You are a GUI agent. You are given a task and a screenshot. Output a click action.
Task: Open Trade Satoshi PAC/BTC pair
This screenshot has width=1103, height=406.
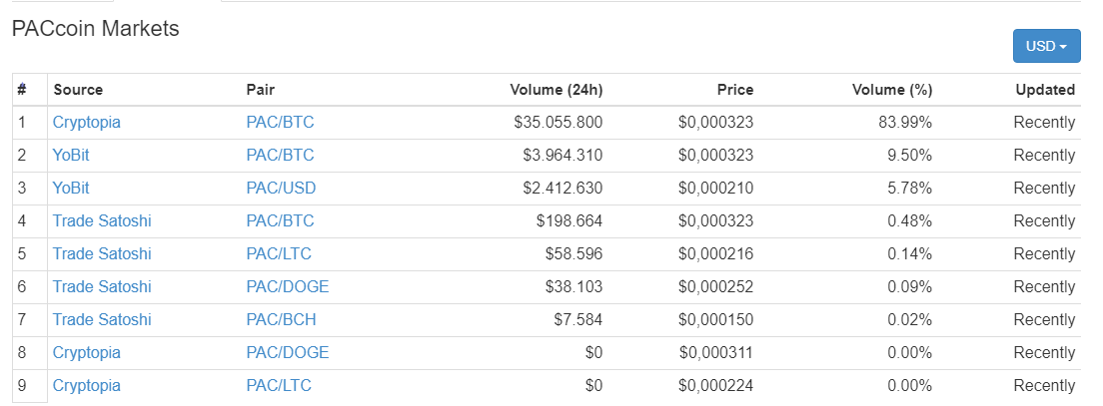coord(280,221)
